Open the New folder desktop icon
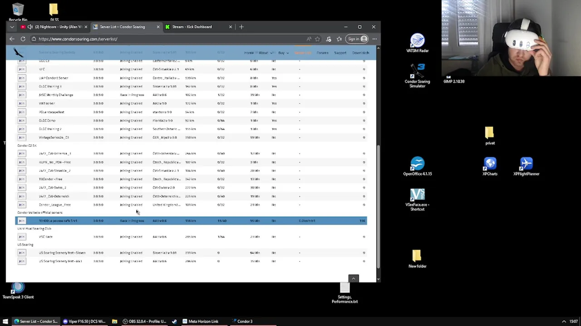The height and width of the screenshot is (326, 581). pos(417,259)
